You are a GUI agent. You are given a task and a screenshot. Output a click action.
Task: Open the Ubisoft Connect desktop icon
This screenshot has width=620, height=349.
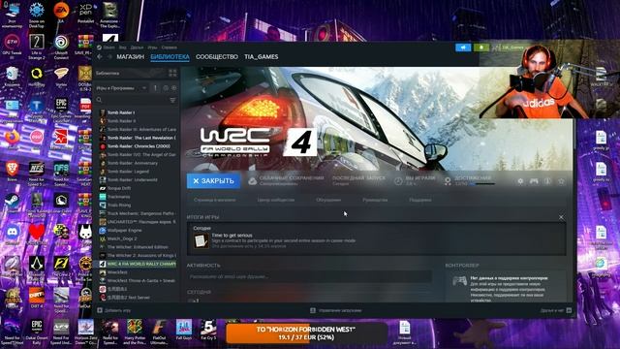(61, 46)
